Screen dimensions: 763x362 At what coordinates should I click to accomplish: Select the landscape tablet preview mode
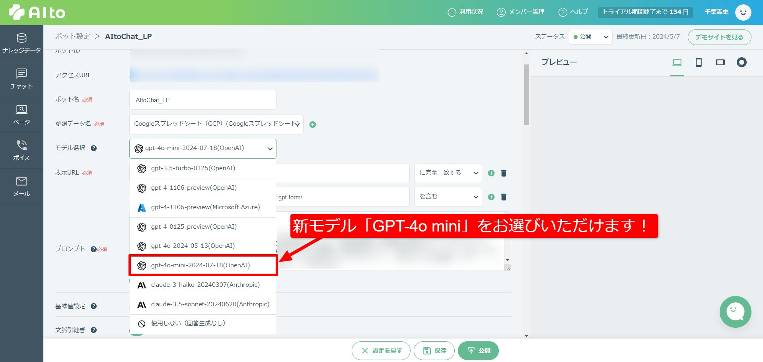pyautogui.click(x=720, y=62)
